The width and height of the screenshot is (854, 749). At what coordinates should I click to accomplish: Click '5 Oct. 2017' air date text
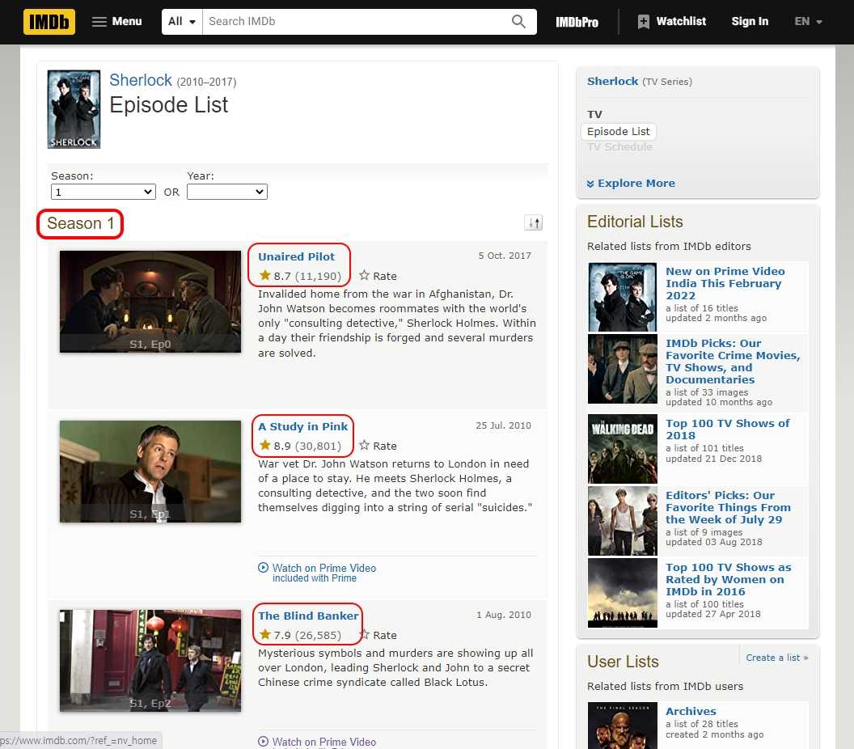505,256
